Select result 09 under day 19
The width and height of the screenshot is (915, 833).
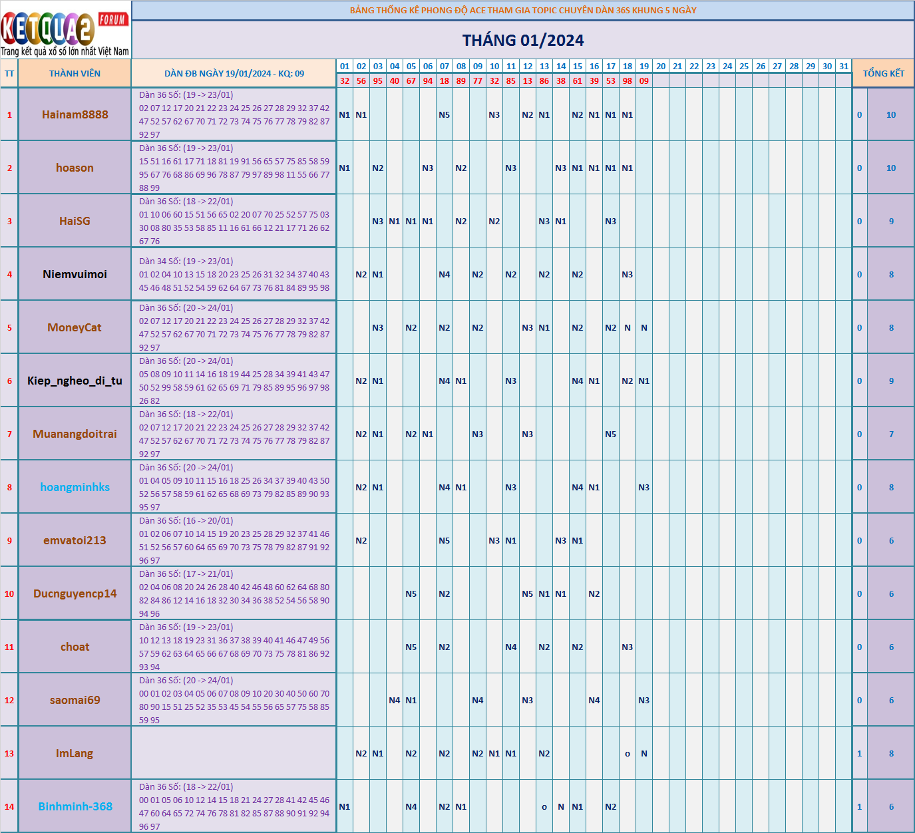point(644,81)
